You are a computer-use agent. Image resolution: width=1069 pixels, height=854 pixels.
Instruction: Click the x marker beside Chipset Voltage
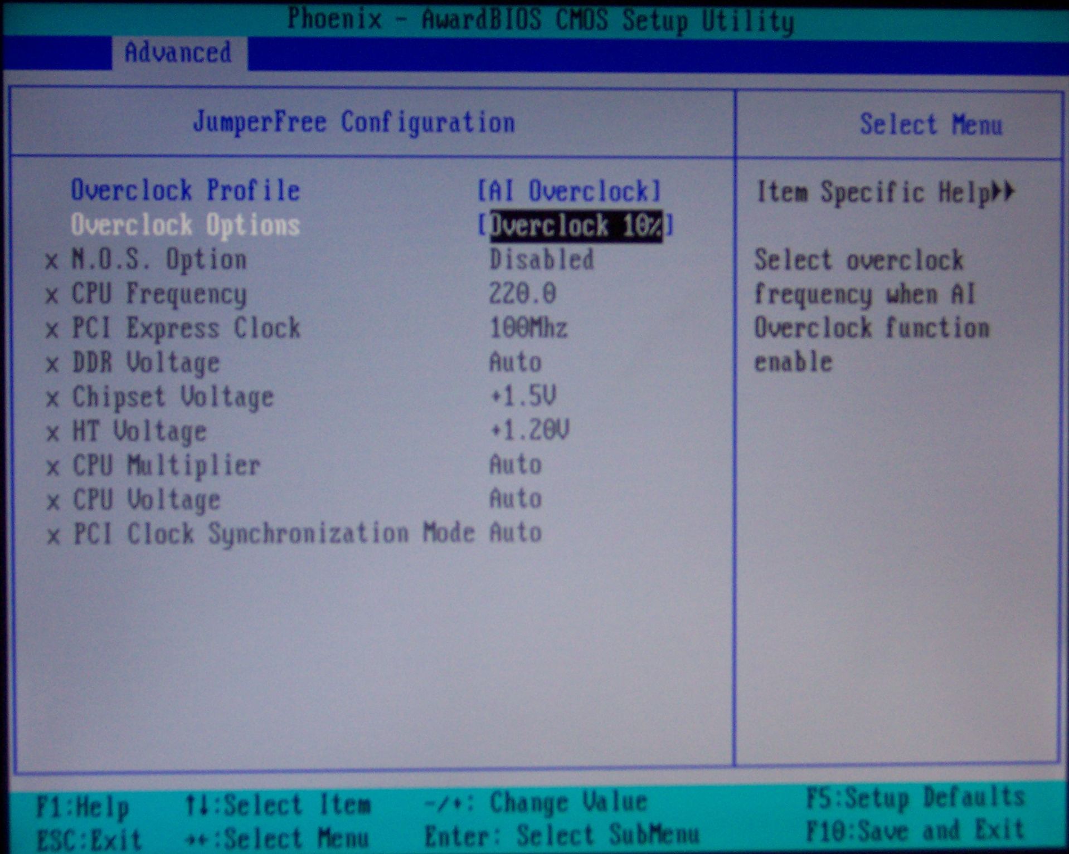click(x=52, y=399)
